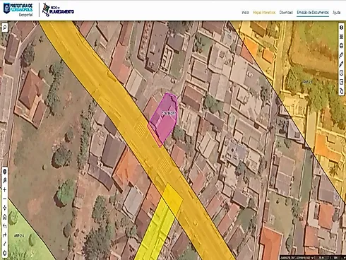This screenshot has height=260, width=346.
Task: Zoom in using the plus button
Action: [4, 190]
